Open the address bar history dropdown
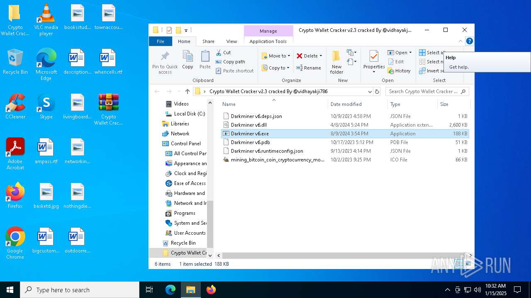The width and height of the screenshot is (531, 298). (370, 91)
